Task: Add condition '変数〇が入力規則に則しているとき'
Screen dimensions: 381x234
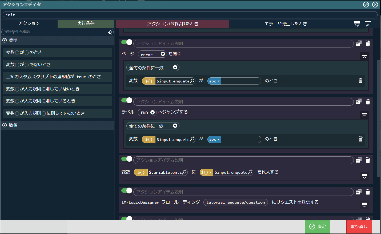Action: [57, 101]
